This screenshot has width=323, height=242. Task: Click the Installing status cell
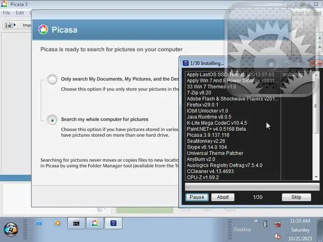292,75
